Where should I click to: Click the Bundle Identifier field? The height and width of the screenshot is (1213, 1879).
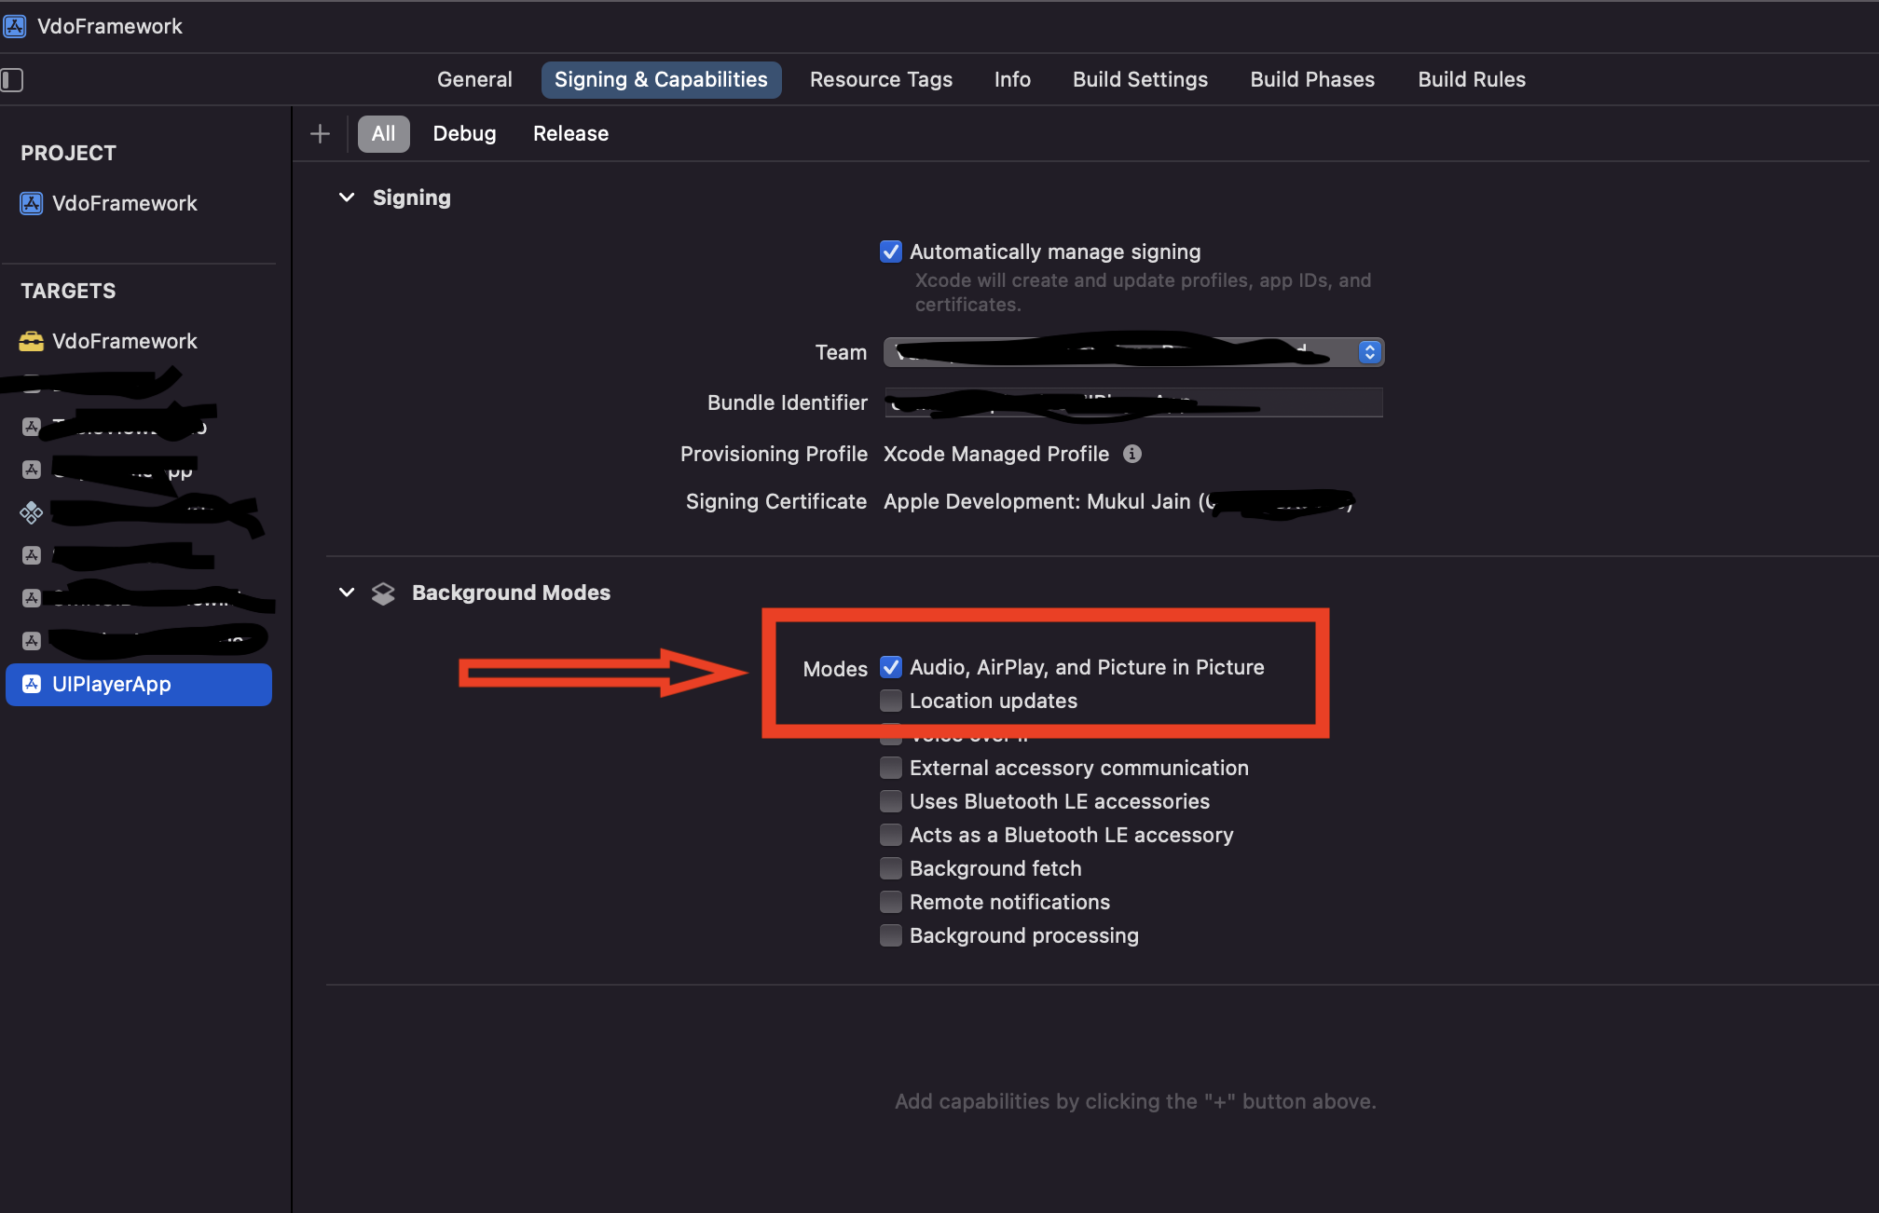click(1133, 402)
